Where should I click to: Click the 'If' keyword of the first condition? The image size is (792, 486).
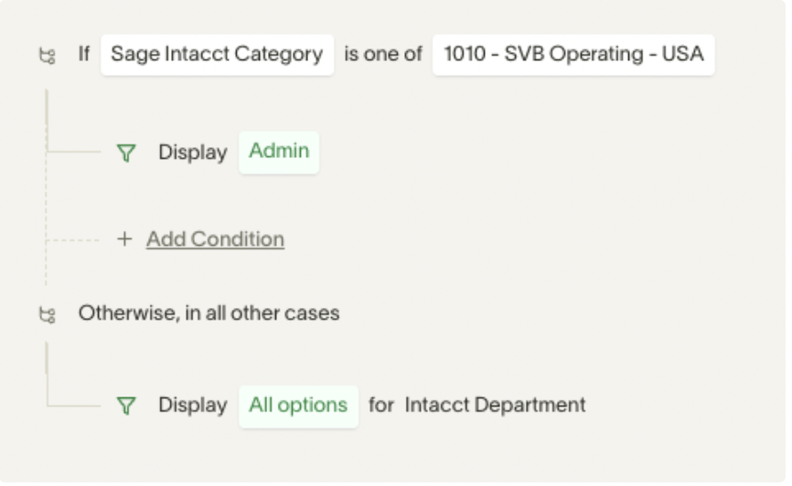tap(84, 54)
